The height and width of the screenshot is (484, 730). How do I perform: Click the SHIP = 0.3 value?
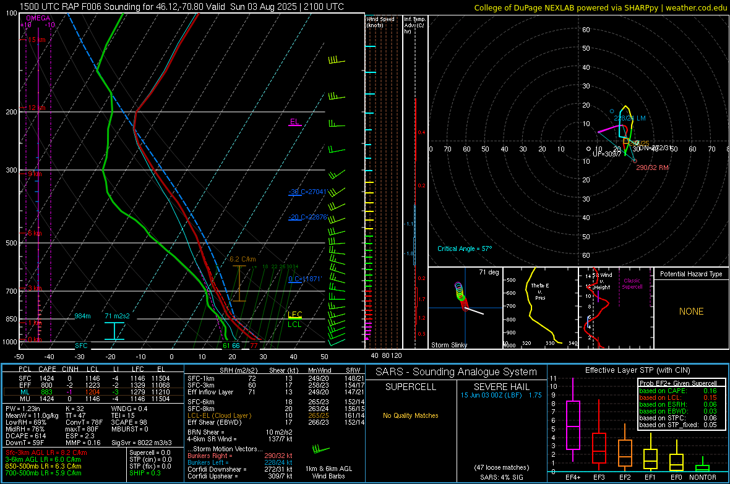[145, 473]
